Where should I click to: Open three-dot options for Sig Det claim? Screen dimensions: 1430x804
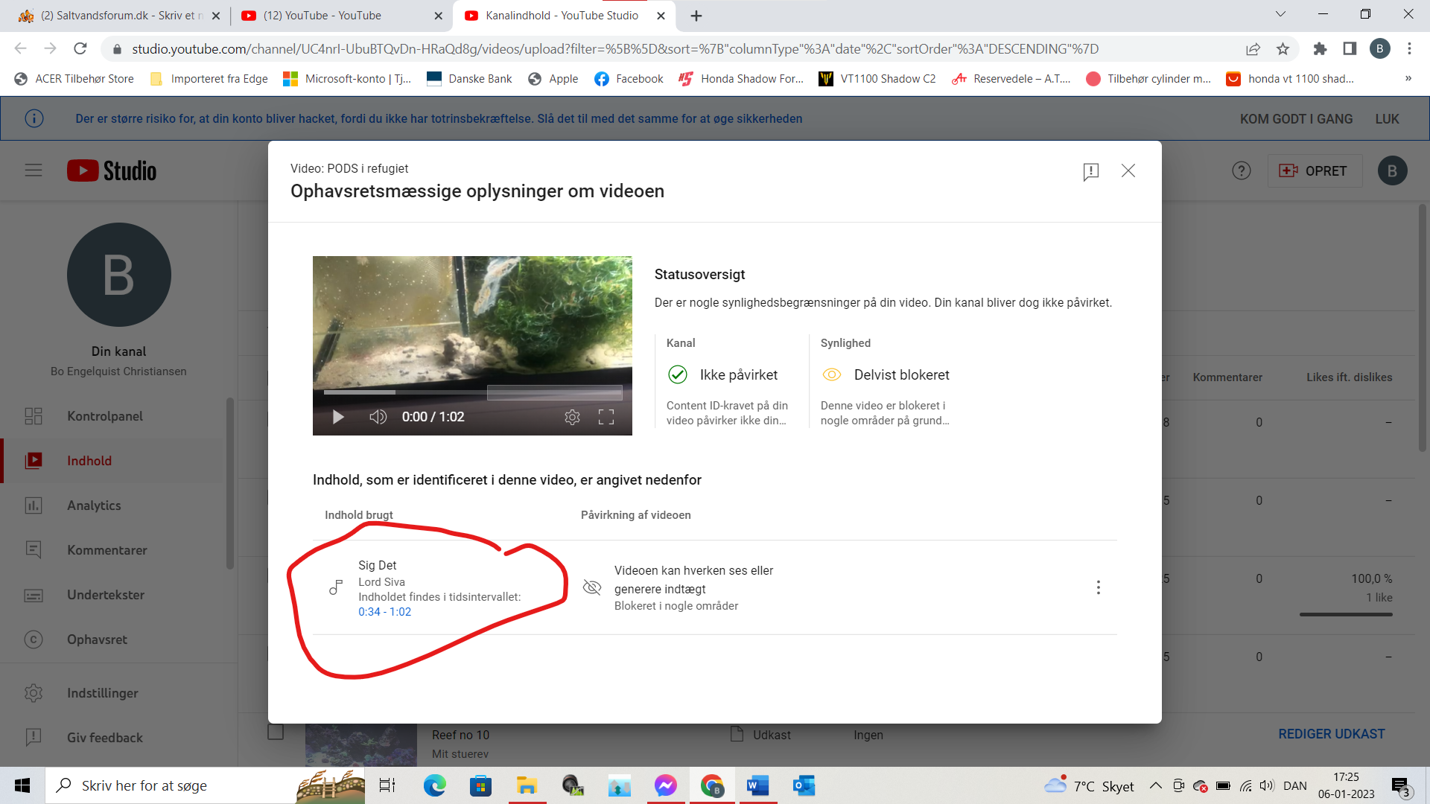1098,587
